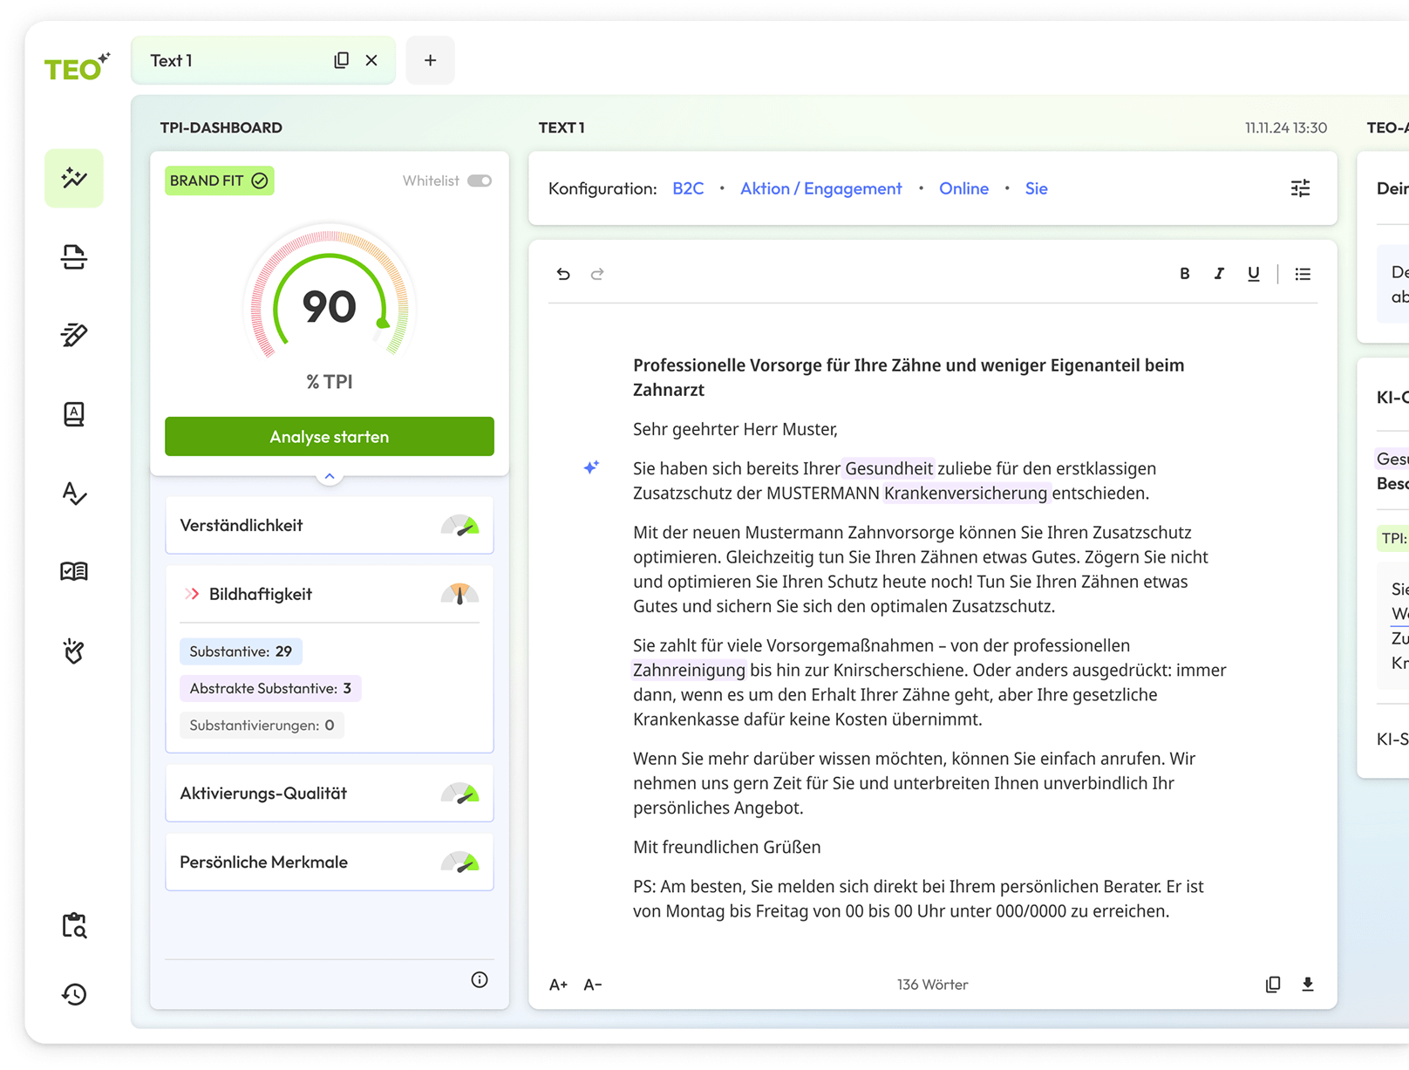Click the Online configuration link

[x=963, y=188]
